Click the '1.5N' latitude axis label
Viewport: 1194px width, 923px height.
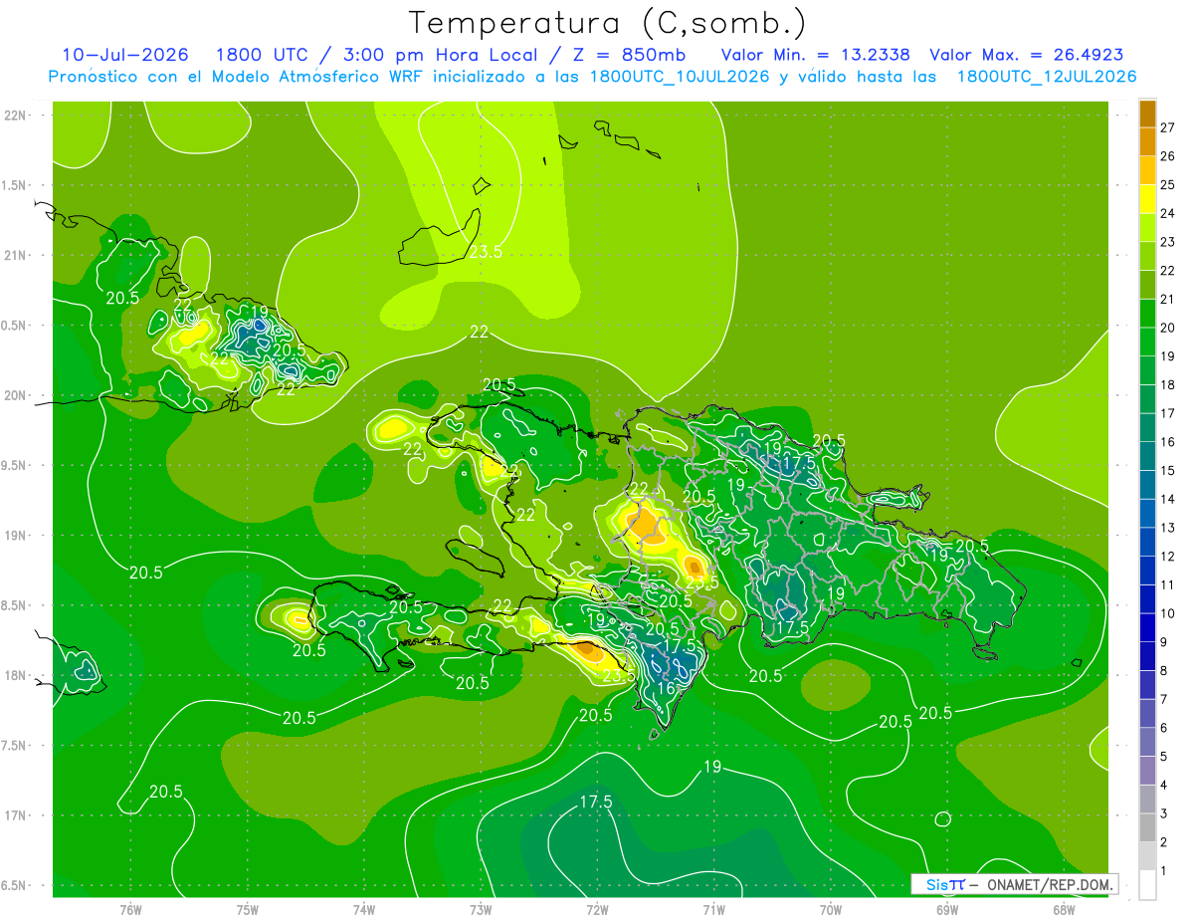coord(14,185)
